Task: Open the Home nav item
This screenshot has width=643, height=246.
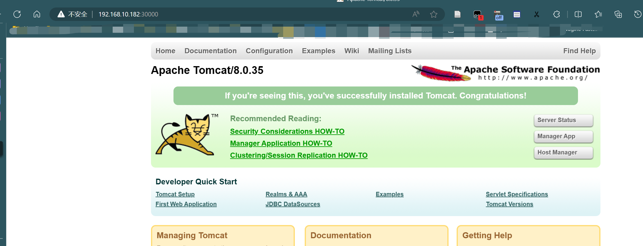Action: click(165, 51)
